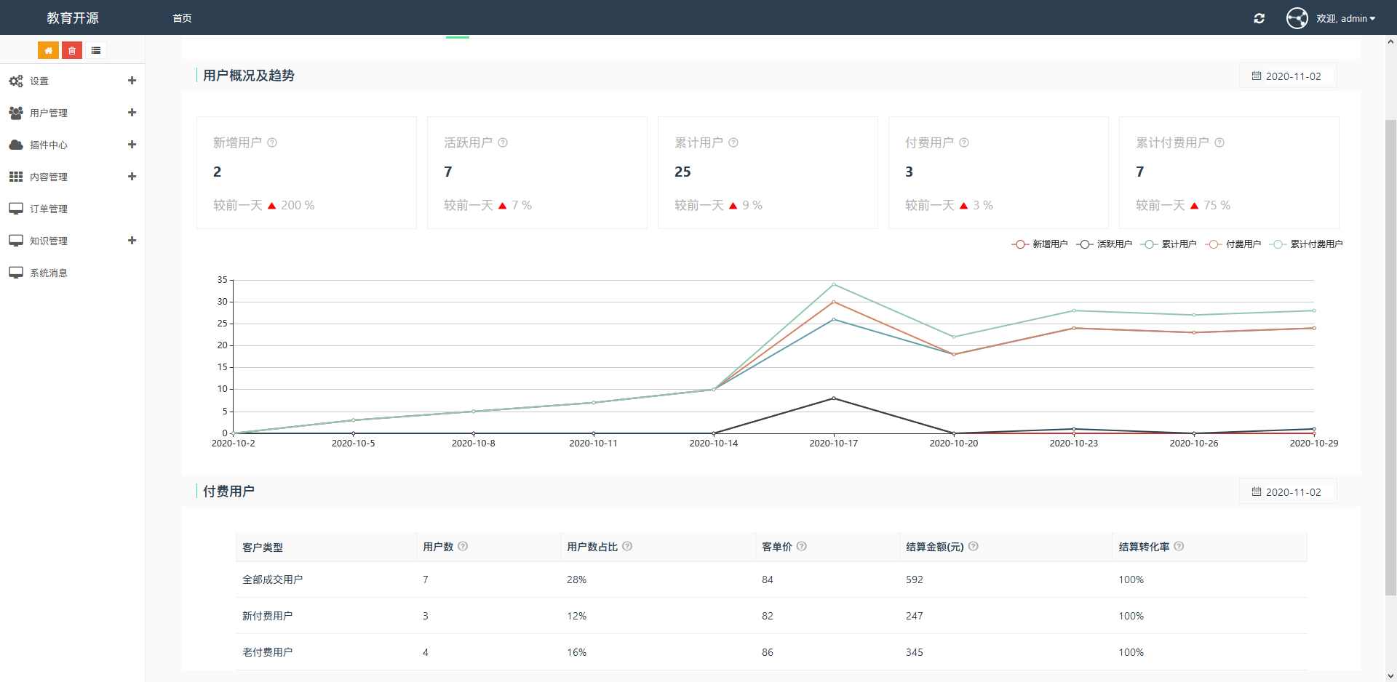1397x682 pixels.
Task: Click the monitor icon beside 订单管理
Action: coord(16,209)
